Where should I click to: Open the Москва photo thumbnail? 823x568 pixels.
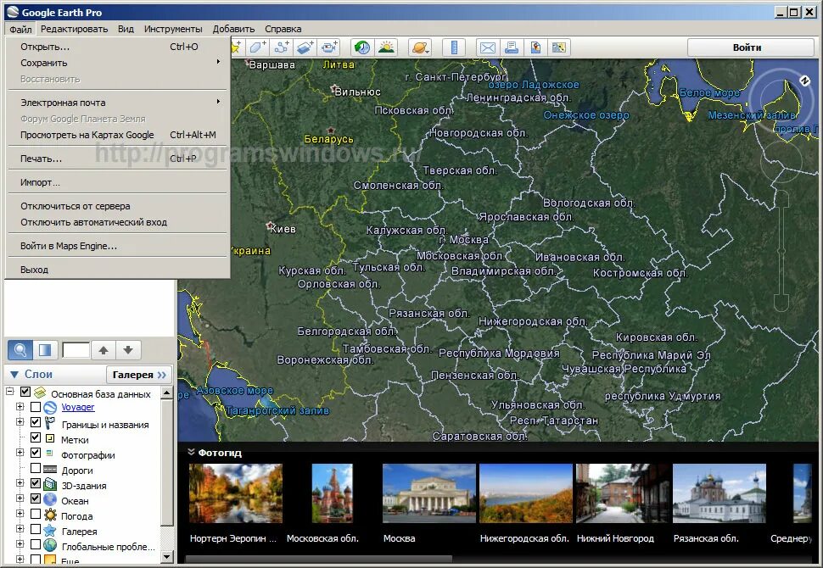click(428, 493)
